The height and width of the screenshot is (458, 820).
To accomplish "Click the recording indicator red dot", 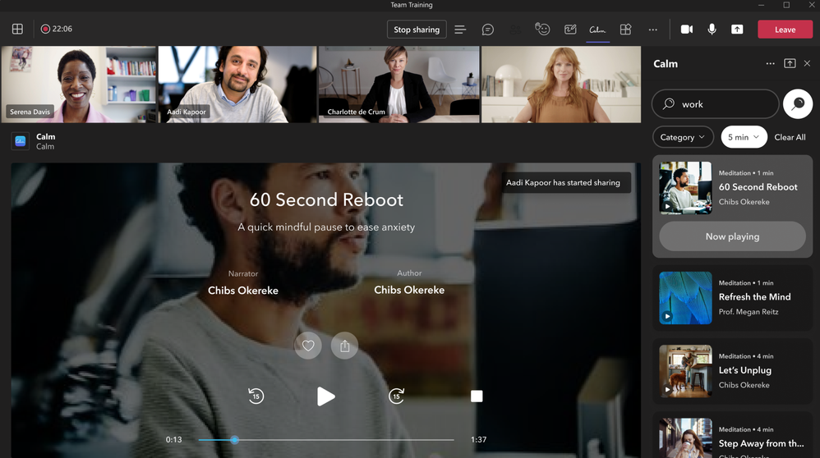I will 45,29.
